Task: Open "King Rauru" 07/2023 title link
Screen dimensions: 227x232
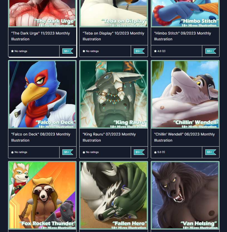Action: click(x=109, y=137)
